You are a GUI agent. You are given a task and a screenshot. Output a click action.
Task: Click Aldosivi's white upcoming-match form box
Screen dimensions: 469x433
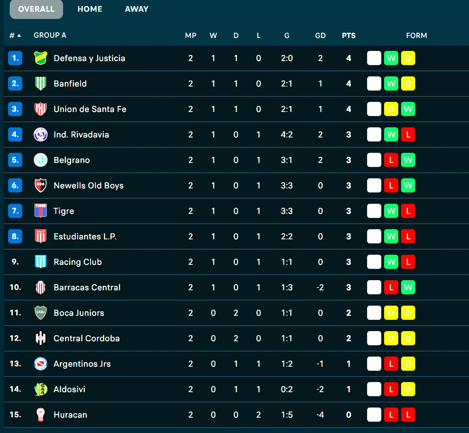[374, 389]
